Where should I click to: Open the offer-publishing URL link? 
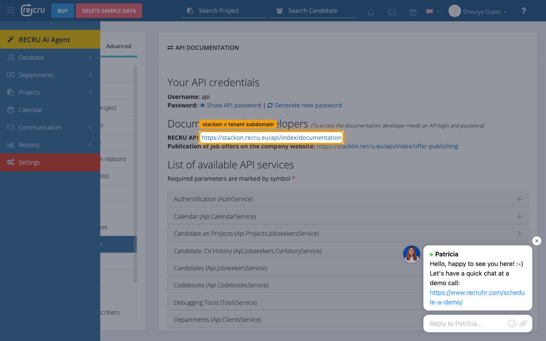[387, 146]
